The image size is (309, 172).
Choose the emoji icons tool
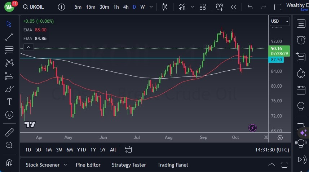9,115
